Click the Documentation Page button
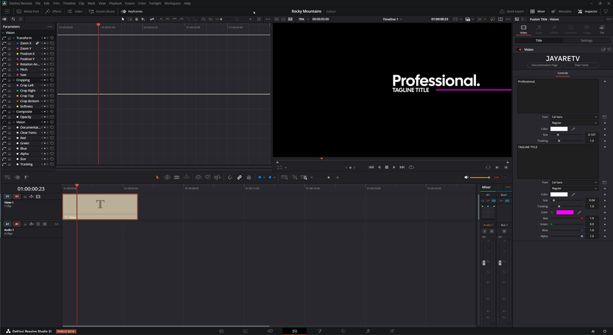The height and width of the screenshot is (335, 613). click(545, 65)
